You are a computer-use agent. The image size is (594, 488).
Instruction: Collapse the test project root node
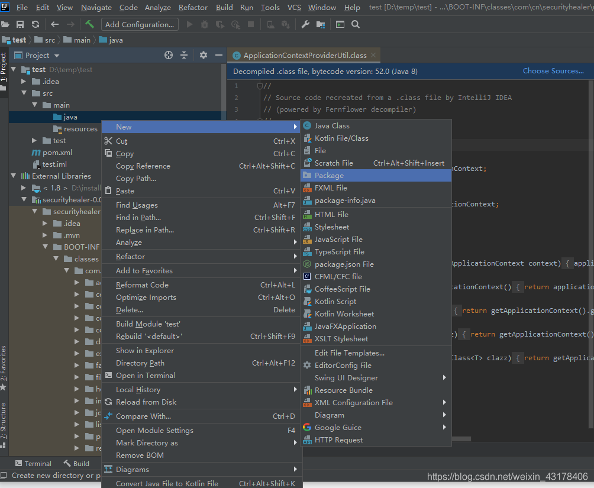pyautogui.click(x=14, y=69)
